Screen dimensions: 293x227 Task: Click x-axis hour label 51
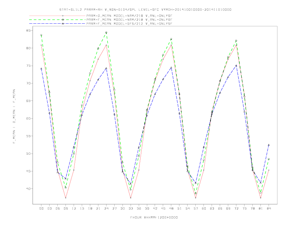pyautogui.click(x=179, y=208)
